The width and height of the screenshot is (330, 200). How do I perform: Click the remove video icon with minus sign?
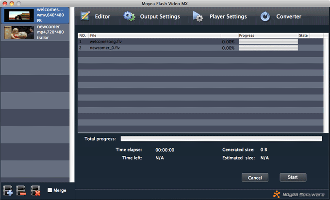[22, 190]
